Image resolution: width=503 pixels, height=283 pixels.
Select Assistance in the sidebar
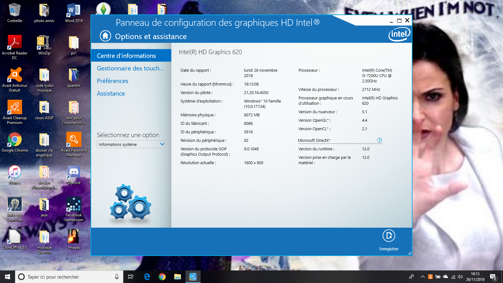tap(111, 93)
